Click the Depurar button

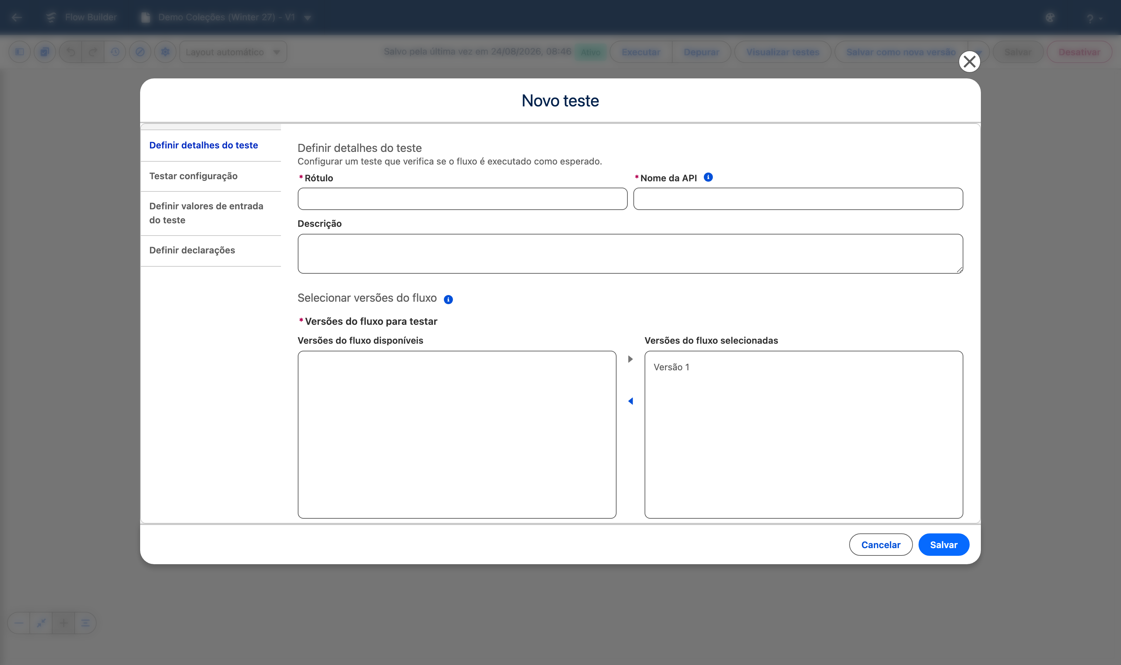pyautogui.click(x=701, y=52)
